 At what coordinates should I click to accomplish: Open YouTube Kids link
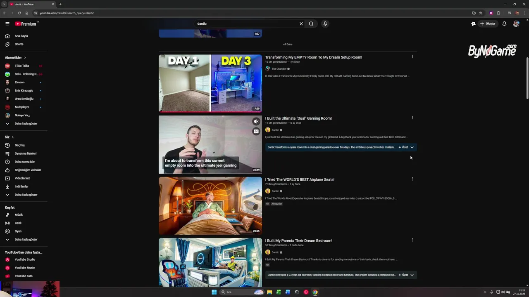pyautogui.click(x=24, y=276)
